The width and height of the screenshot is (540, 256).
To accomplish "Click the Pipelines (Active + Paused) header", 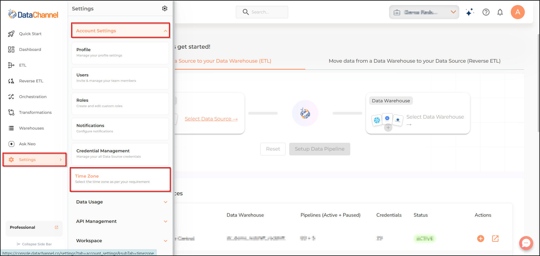I will pyautogui.click(x=330, y=215).
